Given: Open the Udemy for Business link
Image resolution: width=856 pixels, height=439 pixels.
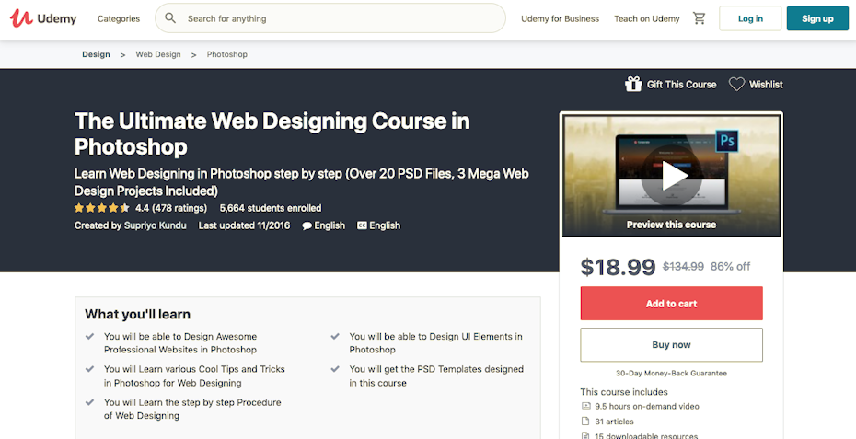Looking at the screenshot, I should tap(560, 18).
